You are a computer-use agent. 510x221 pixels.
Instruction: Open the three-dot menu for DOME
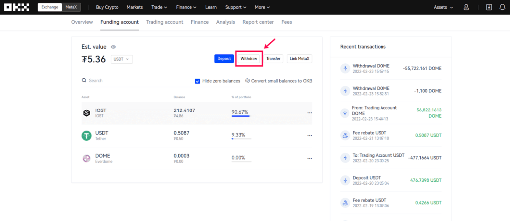pyautogui.click(x=309, y=158)
